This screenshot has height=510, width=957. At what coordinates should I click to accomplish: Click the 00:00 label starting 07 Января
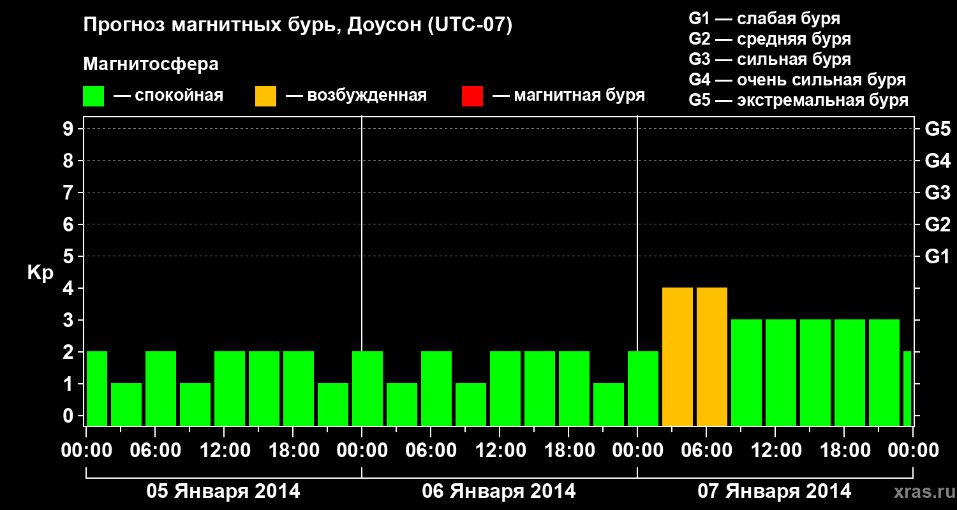point(637,451)
